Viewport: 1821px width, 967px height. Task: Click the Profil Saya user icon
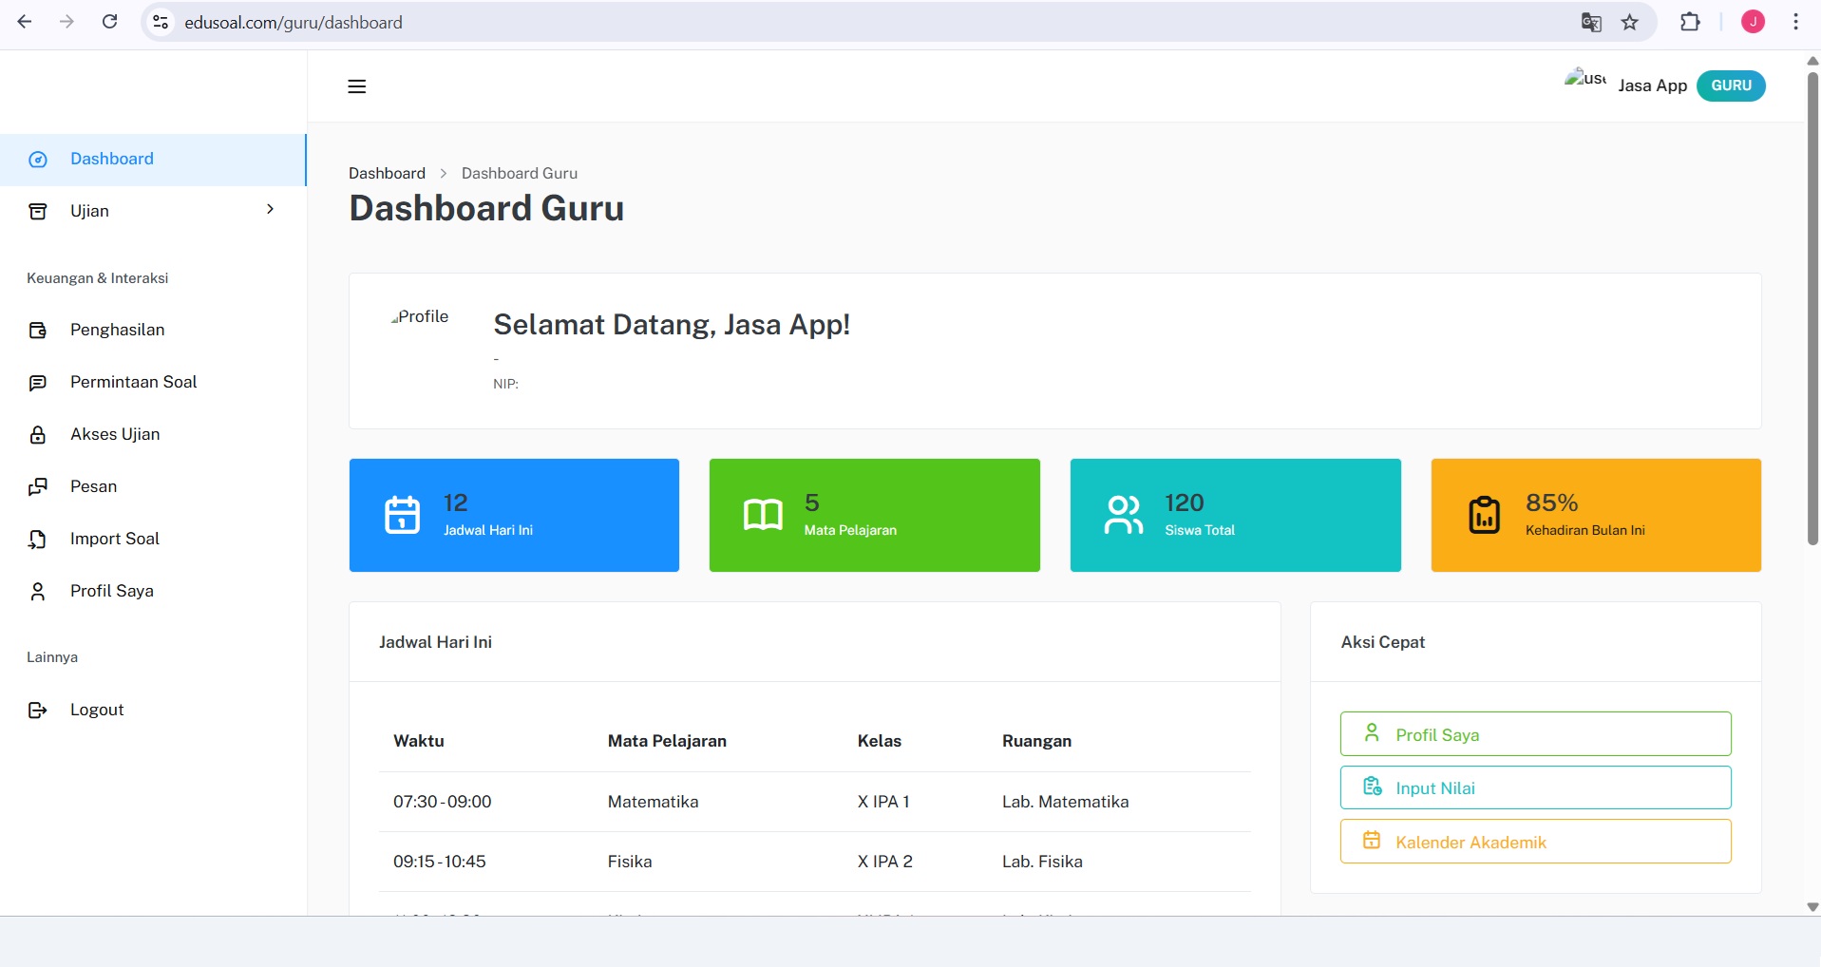(38, 591)
